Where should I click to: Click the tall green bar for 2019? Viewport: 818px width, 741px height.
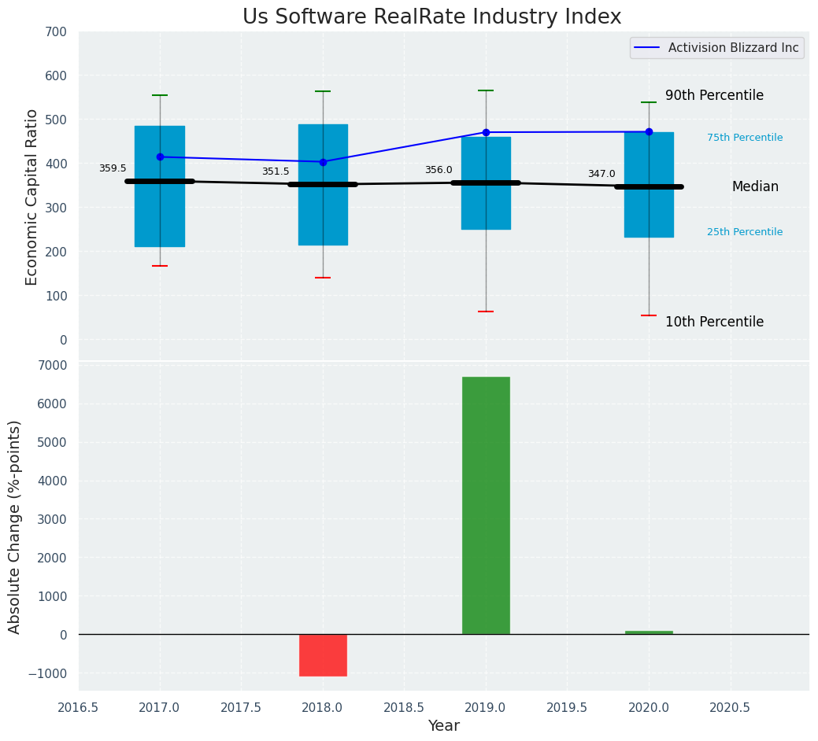[486, 505]
